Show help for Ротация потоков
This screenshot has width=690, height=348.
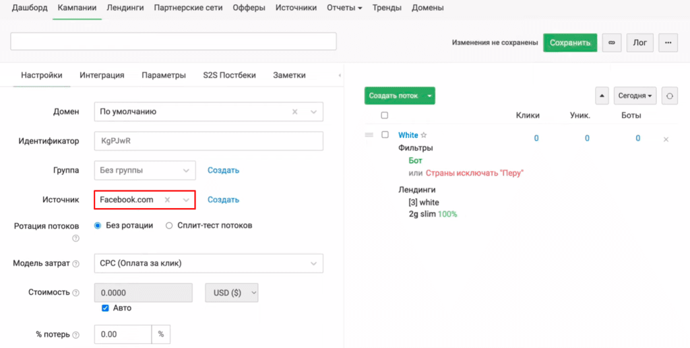click(75, 238)
